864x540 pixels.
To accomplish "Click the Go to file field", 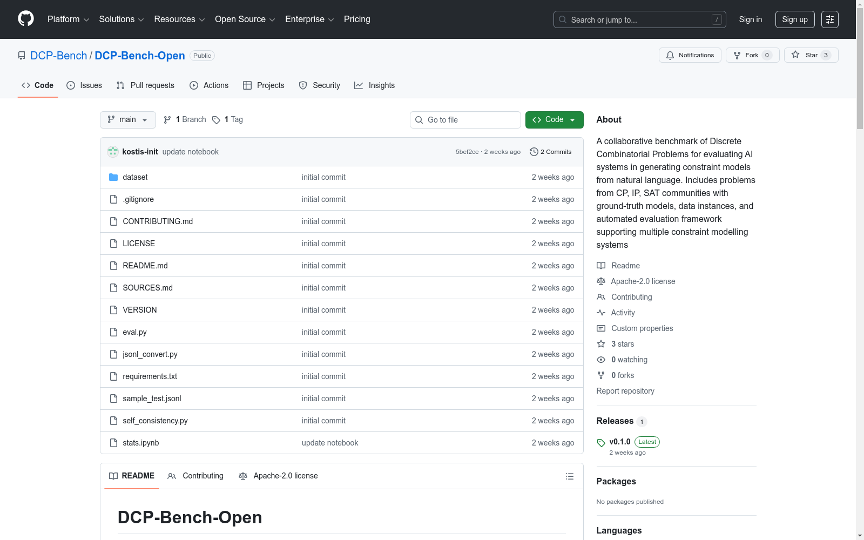I will tap(465, 120).
